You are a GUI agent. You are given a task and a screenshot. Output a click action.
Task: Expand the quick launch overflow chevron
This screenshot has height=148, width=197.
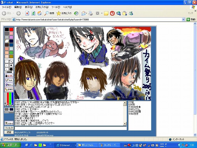coord(50,144)
